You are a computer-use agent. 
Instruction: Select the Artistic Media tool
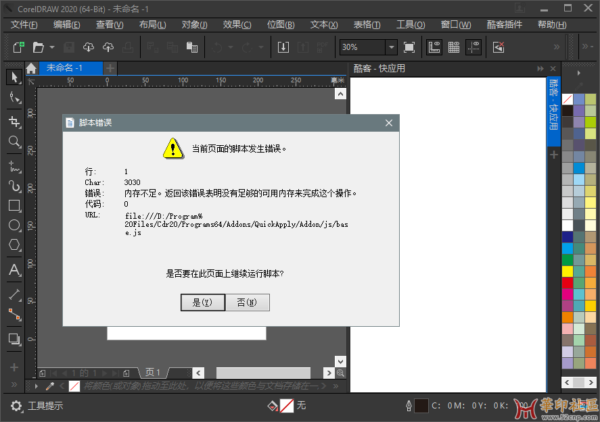pyautogui.click(x=14, y=186)
